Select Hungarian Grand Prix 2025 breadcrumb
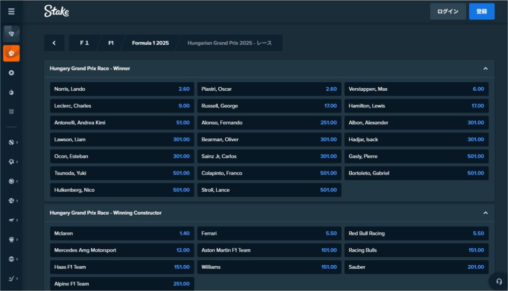This screenshot has width=508, height=291. click(229, 43)
